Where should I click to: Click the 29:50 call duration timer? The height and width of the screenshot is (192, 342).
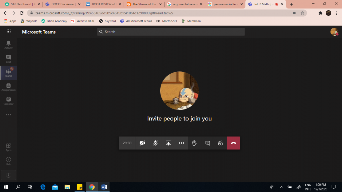(127, 143)
